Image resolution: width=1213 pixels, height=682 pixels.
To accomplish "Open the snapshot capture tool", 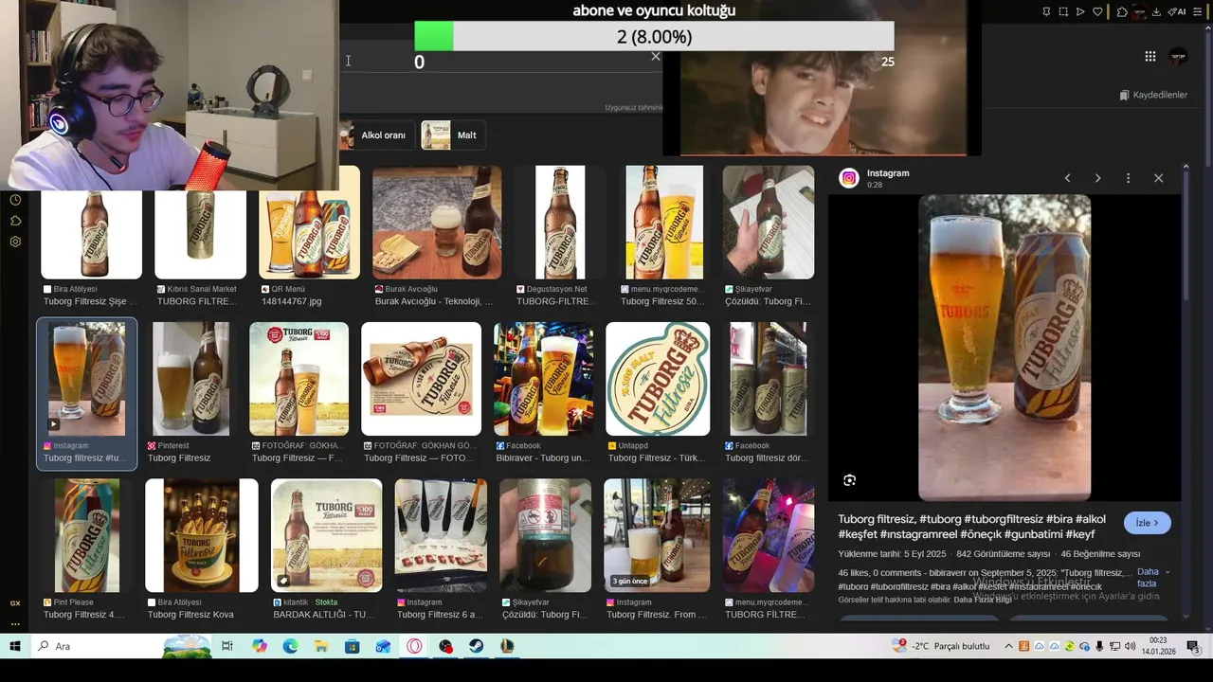I will pyautogui.click(x=1063, y=11).
